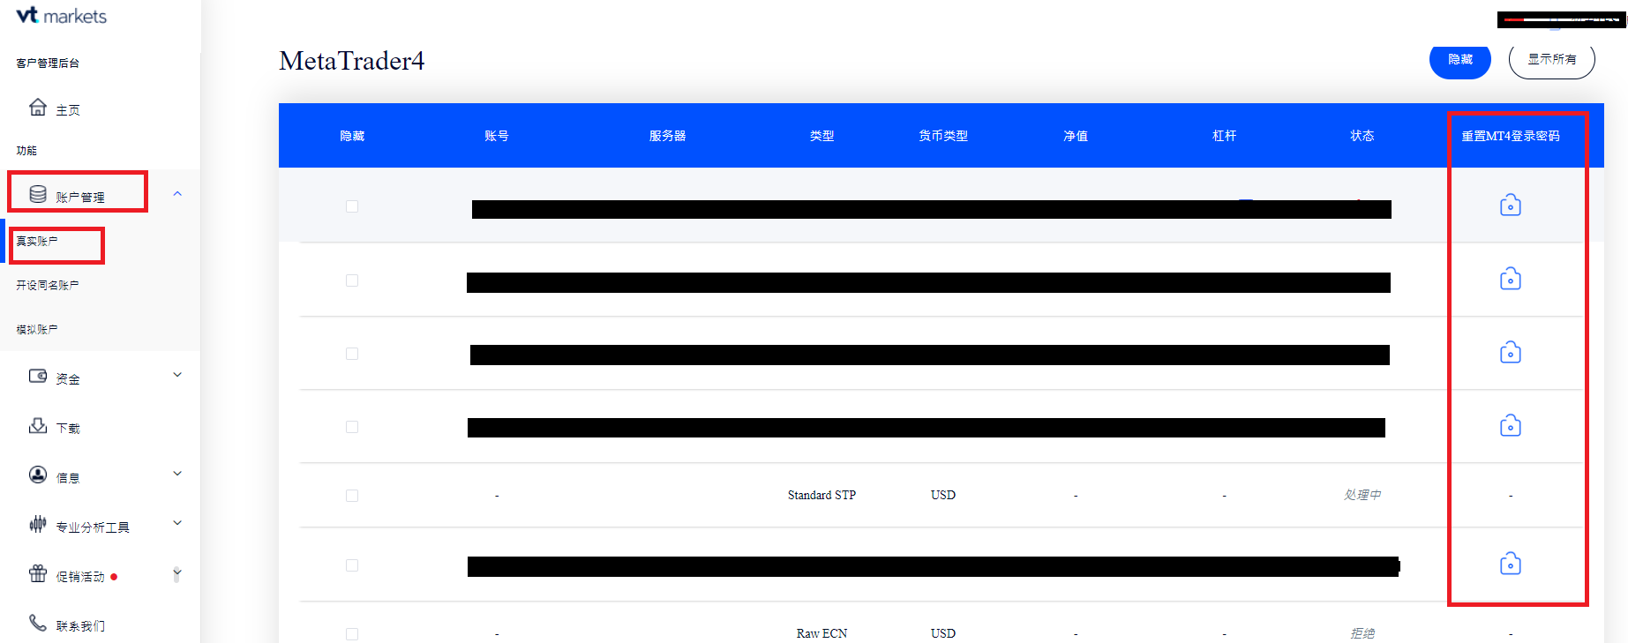Screen dimensions: 1628x643
Task: Open 开设同名账户 in the sidebar
Action: pos(48,285)
